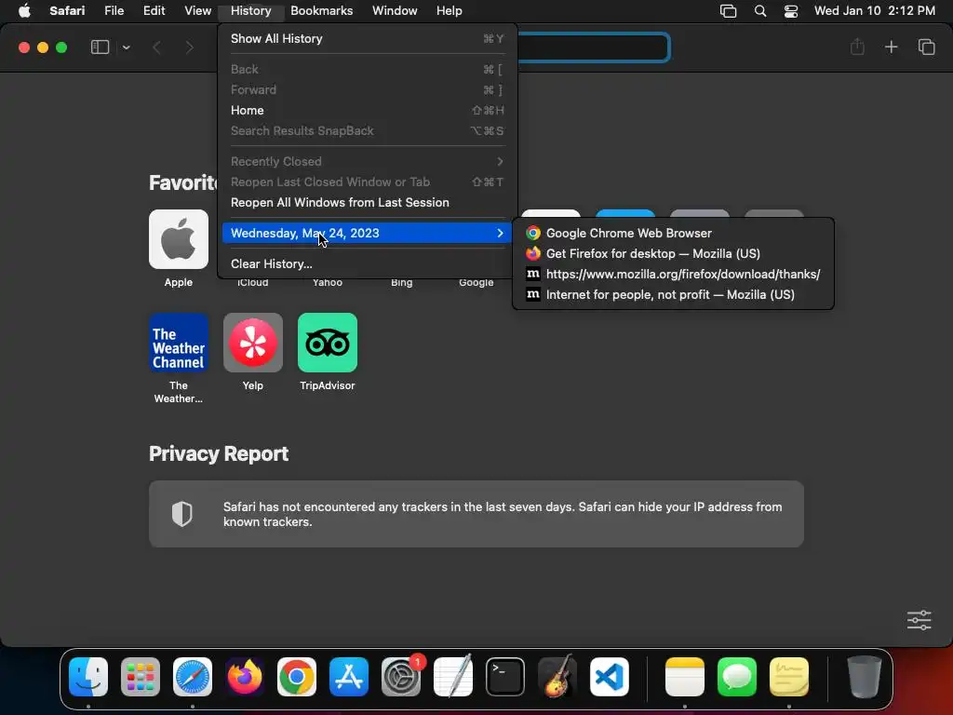Open the View menu
The width and height of the screenshot is (953, 715).
197,11
